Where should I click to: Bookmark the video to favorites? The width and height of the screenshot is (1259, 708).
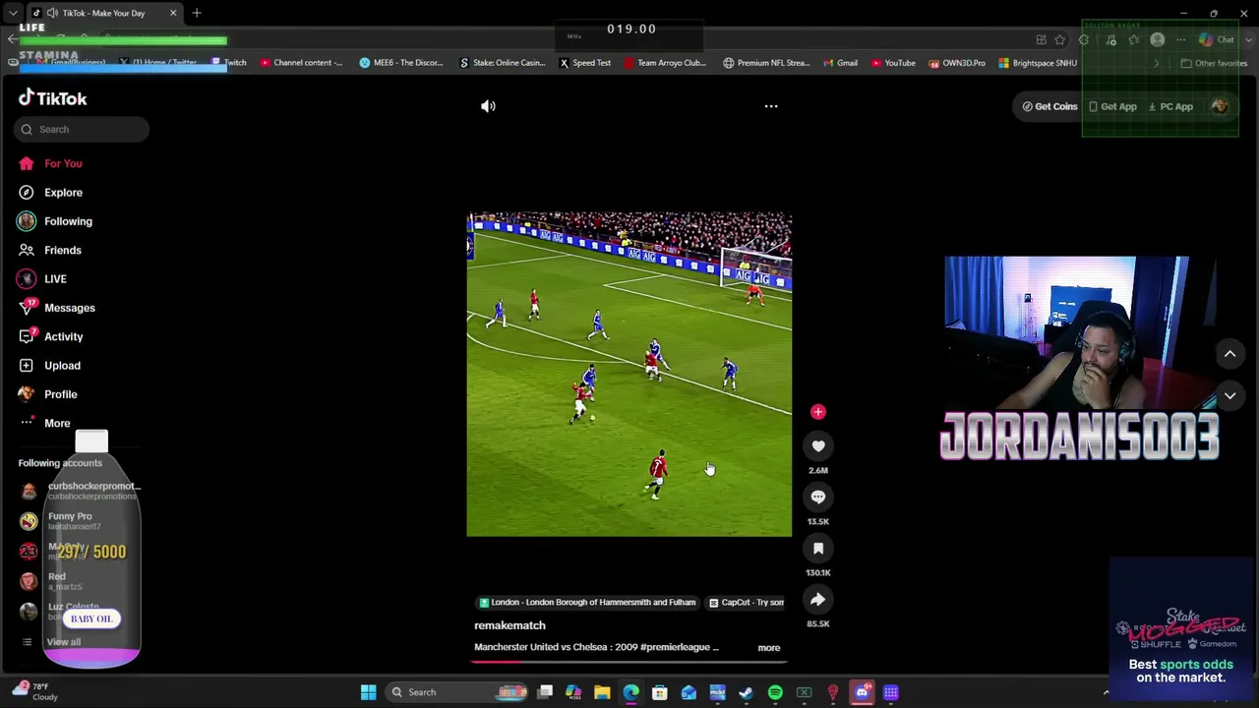point(817,549)
